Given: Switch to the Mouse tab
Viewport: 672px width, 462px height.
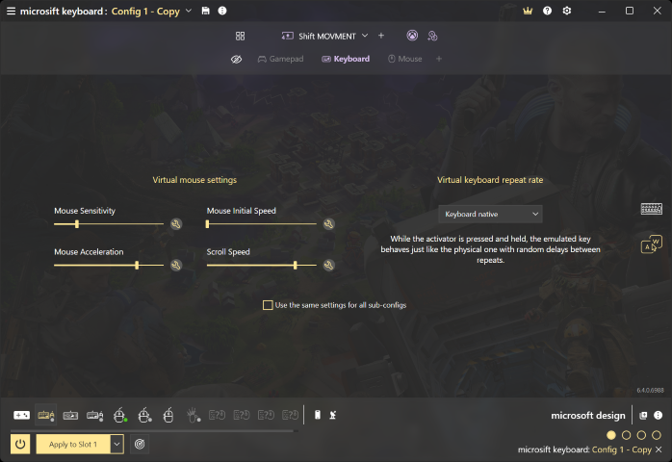Looking at the screenshot, I should point(405,59).
